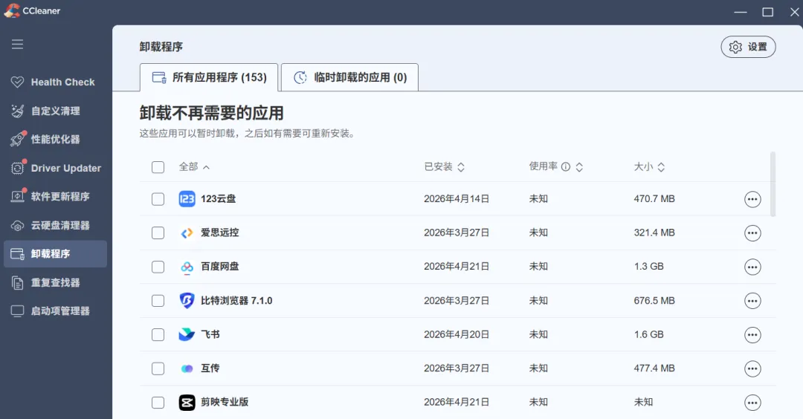Click the 百度网盘 app icon
This screenshot has height=419, width=803.
[x=187, y=267]
